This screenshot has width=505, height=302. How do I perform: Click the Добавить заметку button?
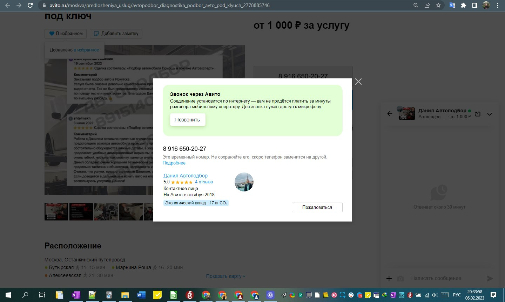[x=116, y=34]
